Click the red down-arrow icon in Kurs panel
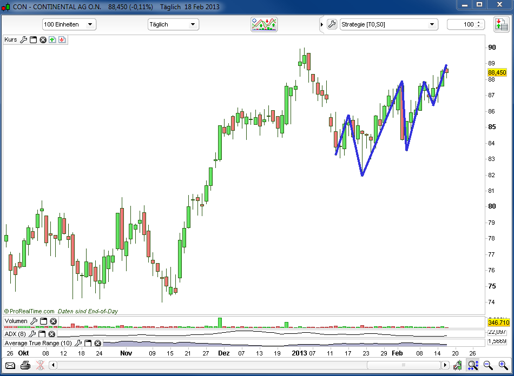 [62, 39]
